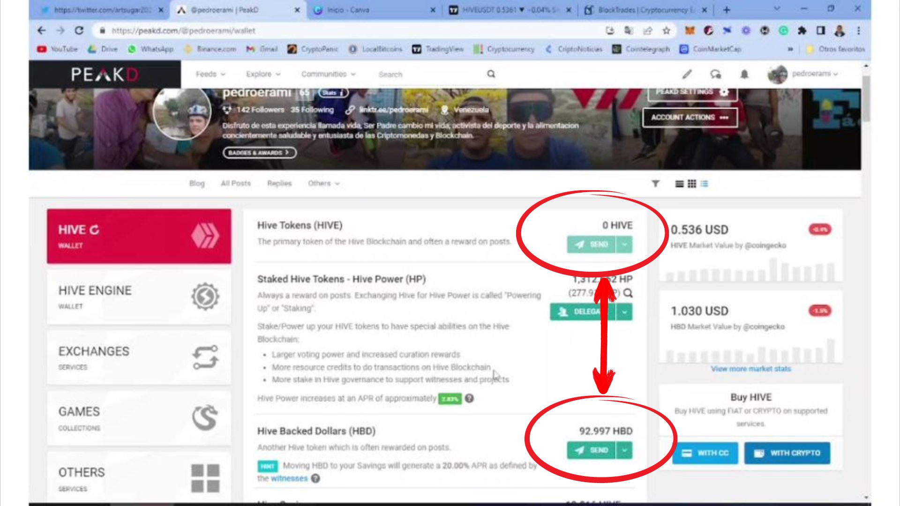This screenshot has height=506, width=900.
Task: Click the HBD Send button
Action: [591, 450]
